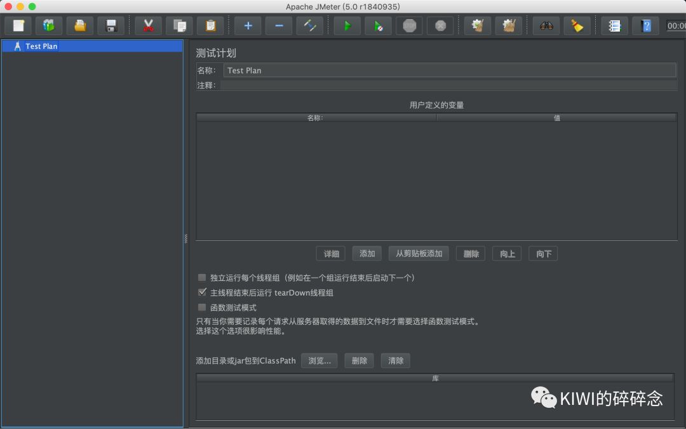Click the 名称 column header of variables table
Viewport: 686px width, 429px height.
pyautogui.click(x=316, y=118)
